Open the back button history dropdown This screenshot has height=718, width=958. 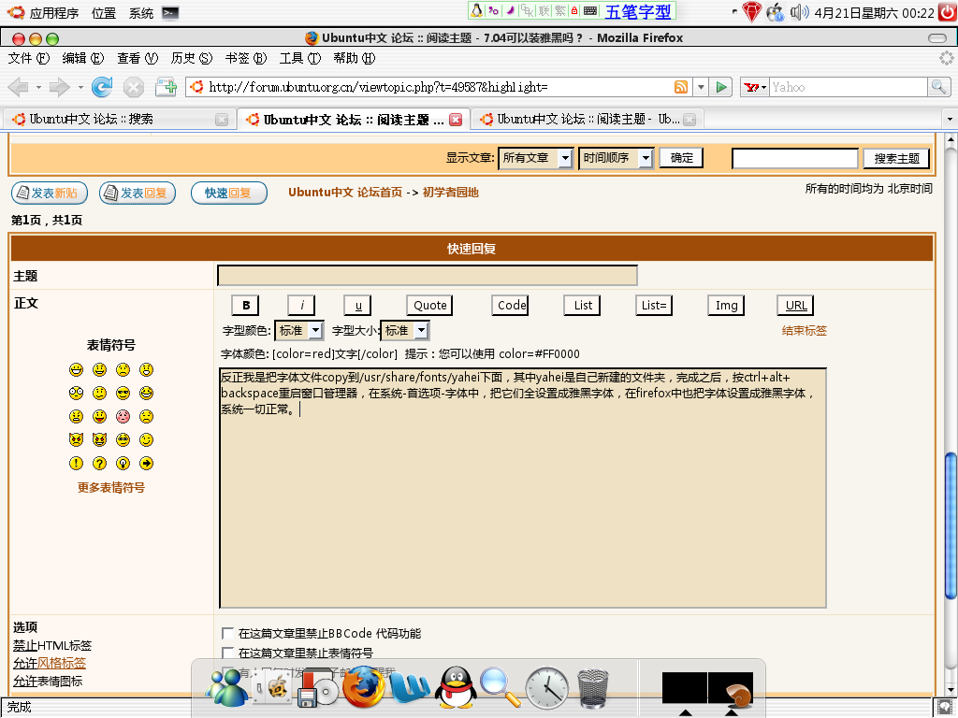pos(38,87)
